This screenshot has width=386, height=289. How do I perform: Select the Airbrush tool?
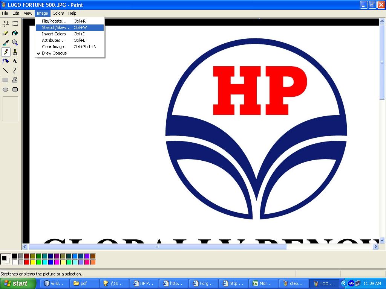pos(5,61)
